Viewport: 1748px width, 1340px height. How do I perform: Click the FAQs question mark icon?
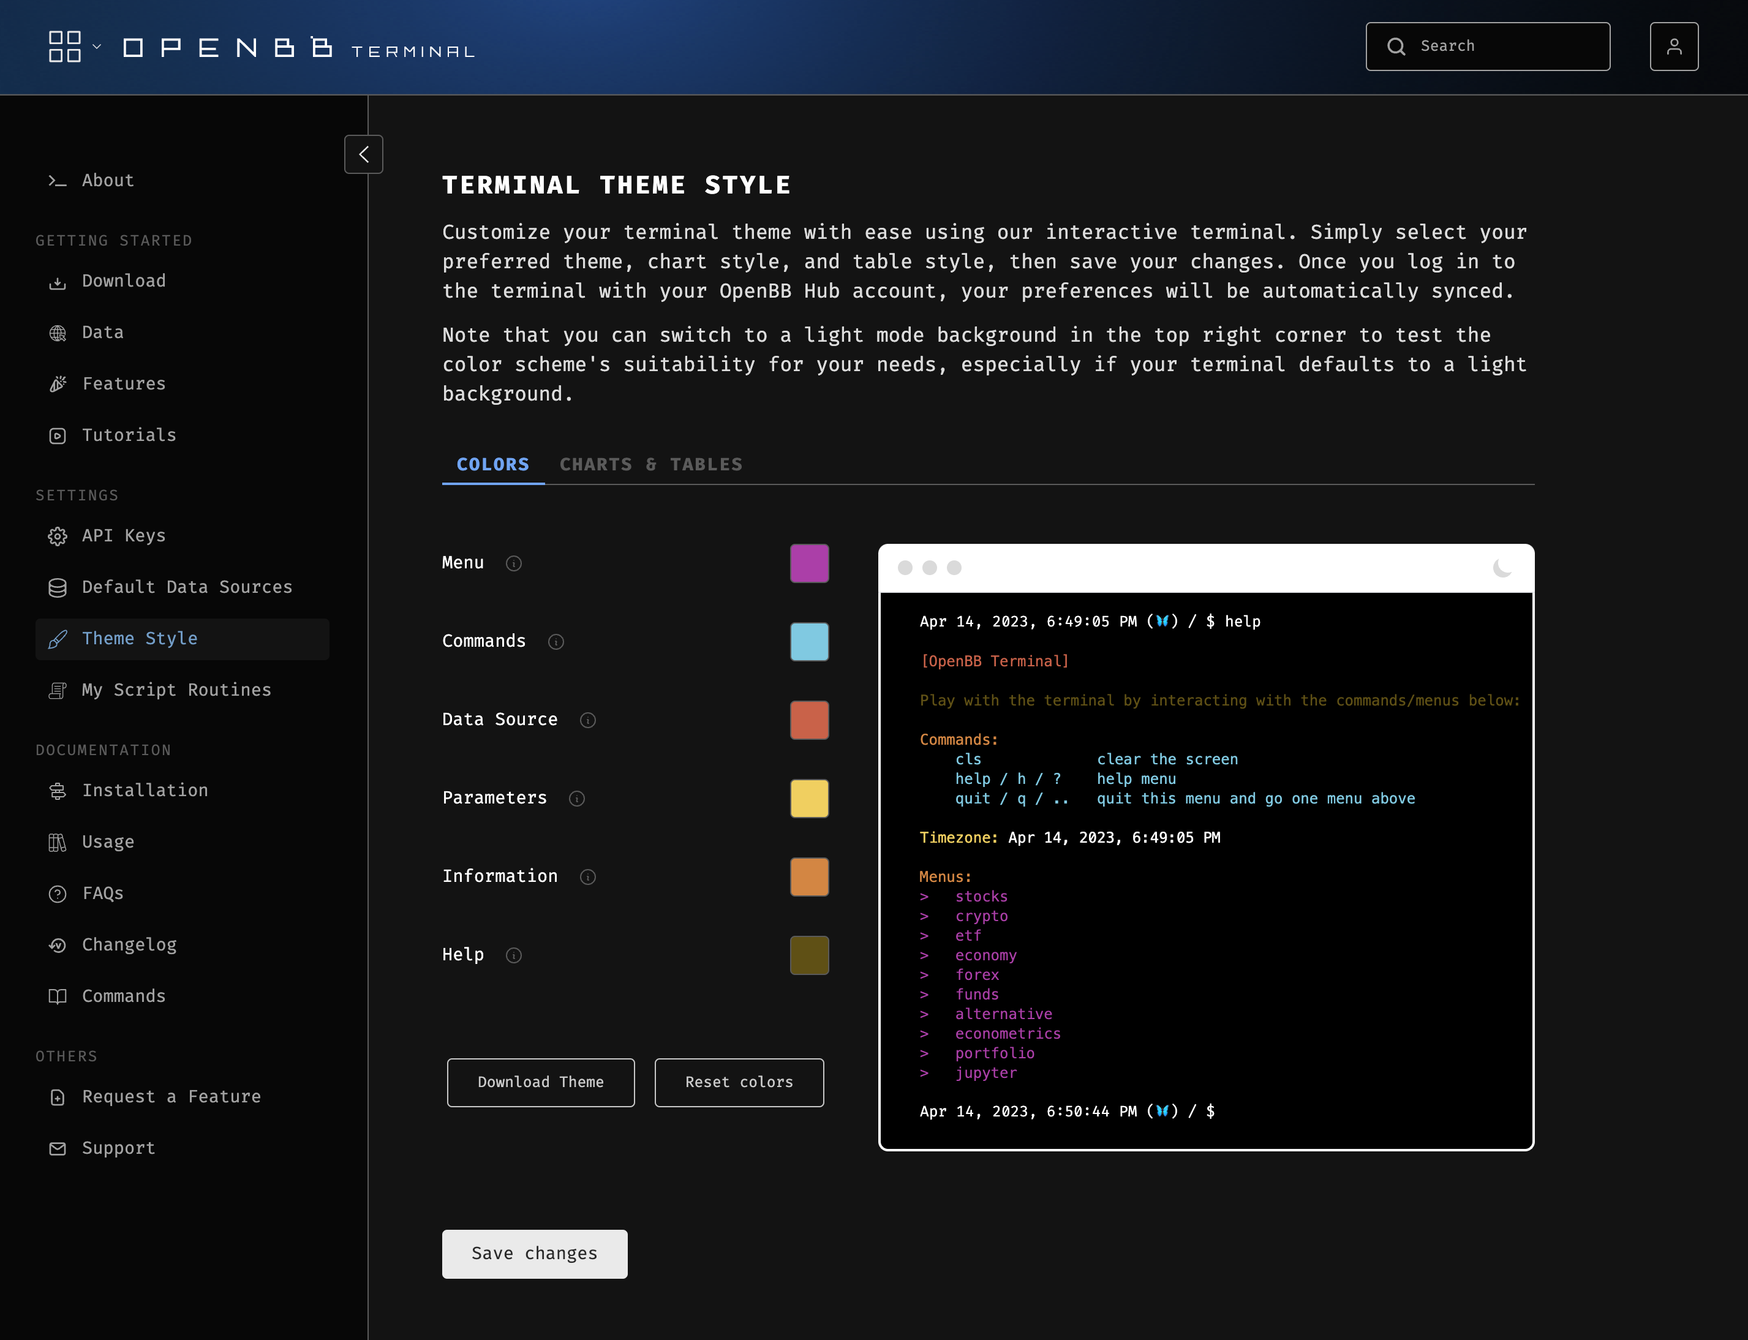[58, 894]
